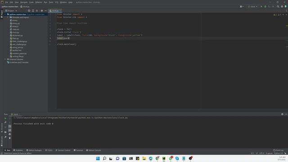288x162 pixels.
Task: Click clock.py breadcrumb in navigation bar
Action: [25, 6]
